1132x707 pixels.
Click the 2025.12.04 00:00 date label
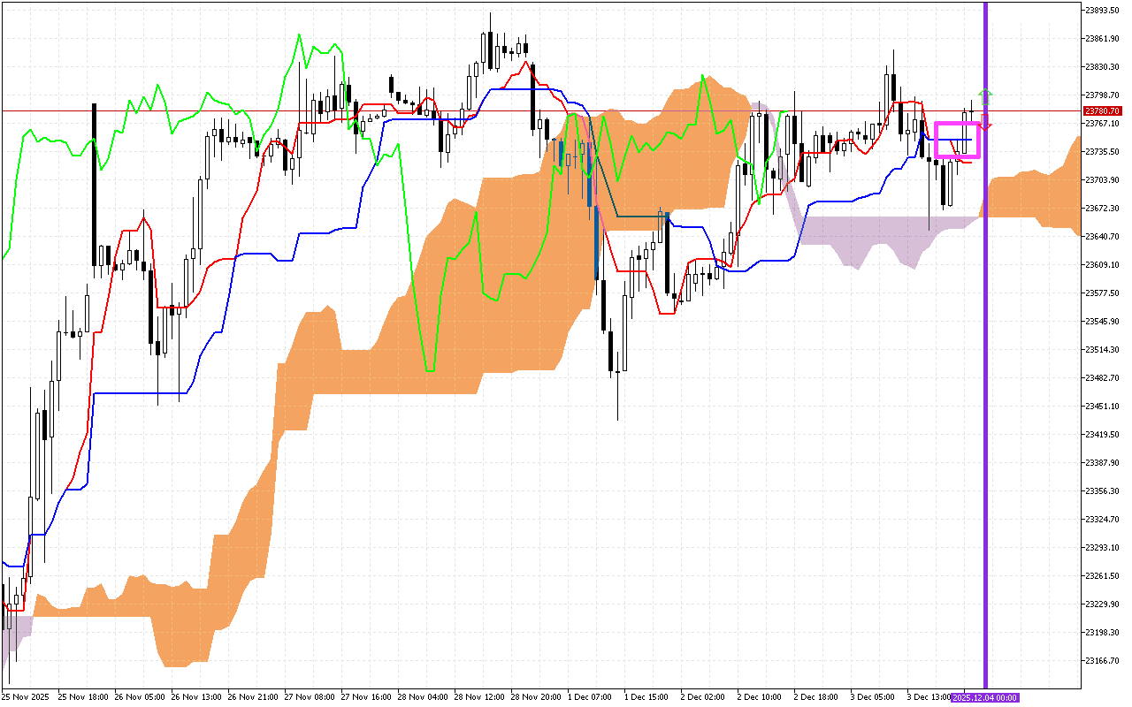coord(985,697)
